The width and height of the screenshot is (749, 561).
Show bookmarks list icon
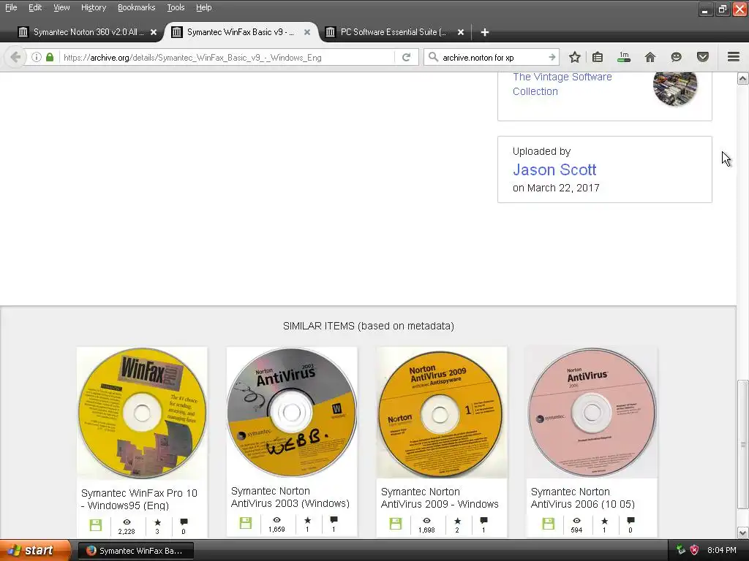[x=598, y=57]
